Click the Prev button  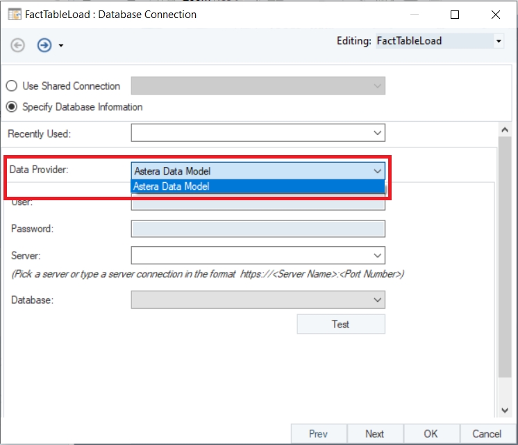tap(318, 433)
